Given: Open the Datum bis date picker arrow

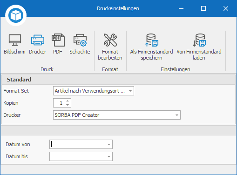Looking at the screenshot, I should coord(109,156).
